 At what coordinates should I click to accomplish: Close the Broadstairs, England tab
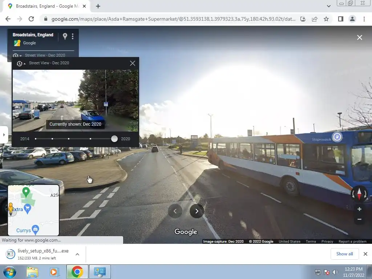click(x=84, y=7)
